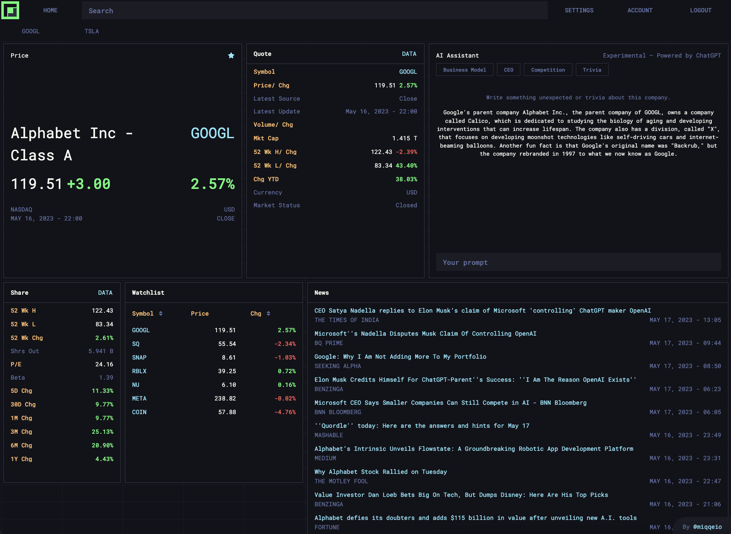
Task: Open the Satya Nadella news headline
Action: tap(482, 311)
